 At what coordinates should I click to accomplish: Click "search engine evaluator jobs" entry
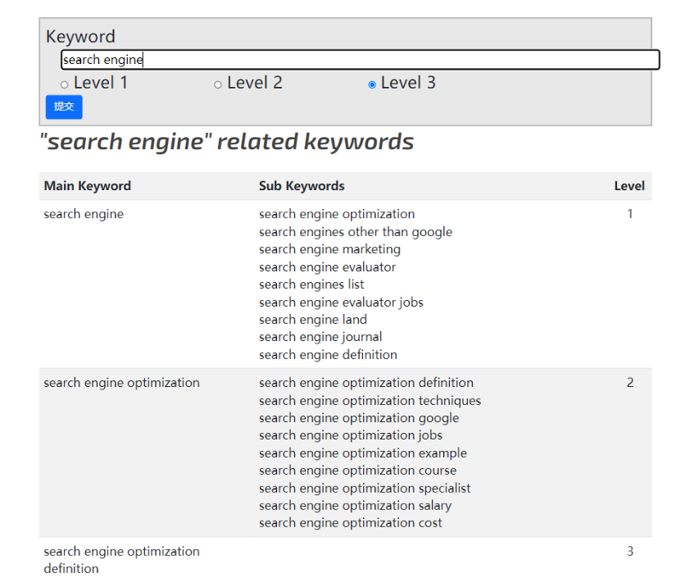point(341,303)
